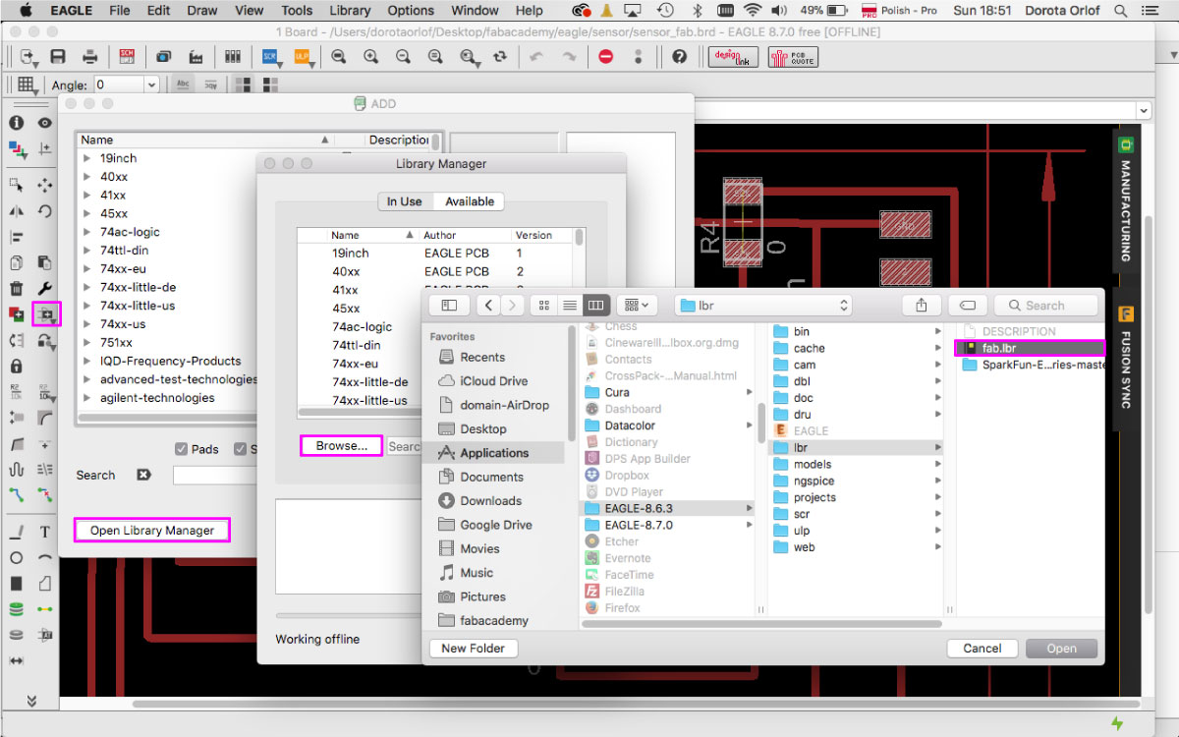The width and height of the screenshot is (1179, 737).
Task: Switch file browser to icon view
Action: (543, 306)
